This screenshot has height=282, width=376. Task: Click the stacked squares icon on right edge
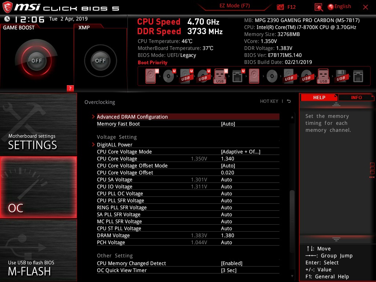click(372, 168)
